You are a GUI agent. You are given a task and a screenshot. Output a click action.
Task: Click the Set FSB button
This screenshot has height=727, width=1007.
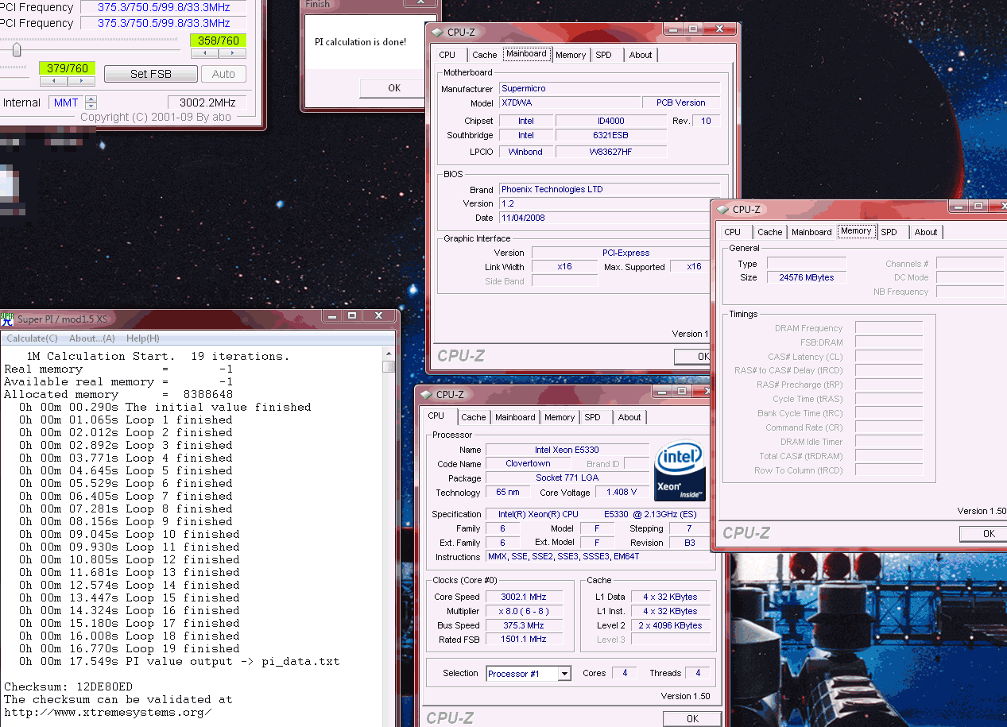pos(151,74)
